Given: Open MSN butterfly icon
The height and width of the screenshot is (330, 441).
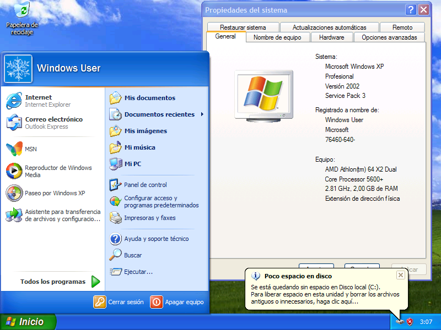Looking at the screenshot, I should pos(14,148).
